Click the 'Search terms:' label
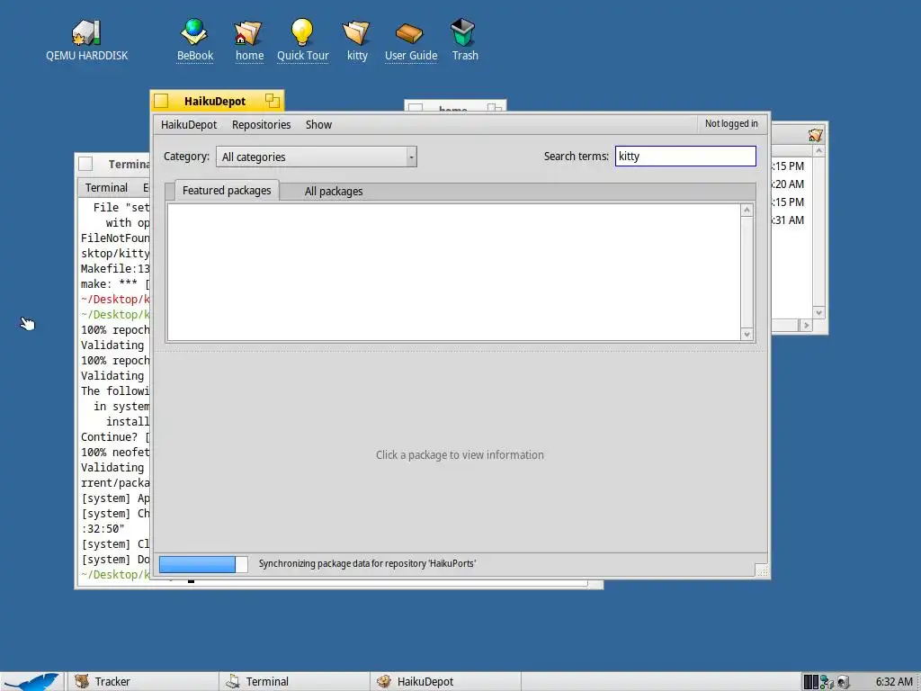 [577, 157]
